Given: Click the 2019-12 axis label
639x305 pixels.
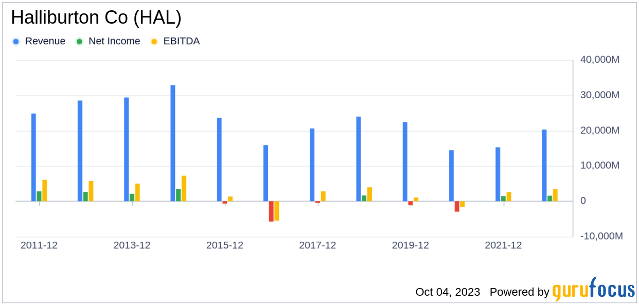Looking at the screenshot, I should [x=411, y=245].
